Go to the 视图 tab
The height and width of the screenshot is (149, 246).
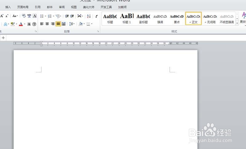tap(74, 7)
